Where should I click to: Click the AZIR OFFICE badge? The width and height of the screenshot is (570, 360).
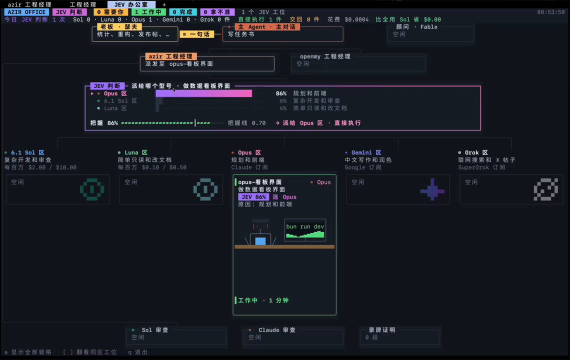click(x=27, y=12)
